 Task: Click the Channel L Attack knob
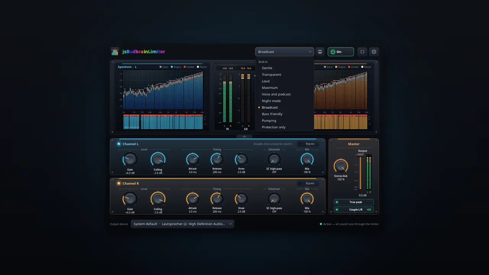[193, 159]
